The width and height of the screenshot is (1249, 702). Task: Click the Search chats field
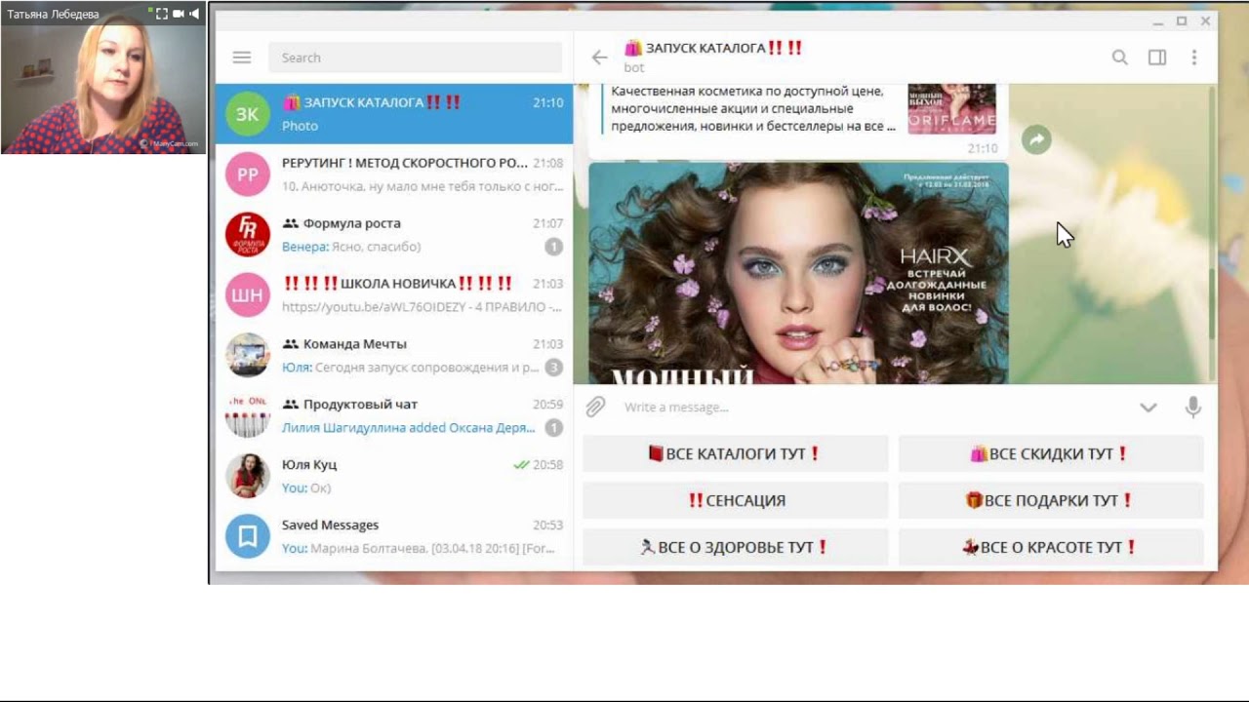click(x=416, y=58)
